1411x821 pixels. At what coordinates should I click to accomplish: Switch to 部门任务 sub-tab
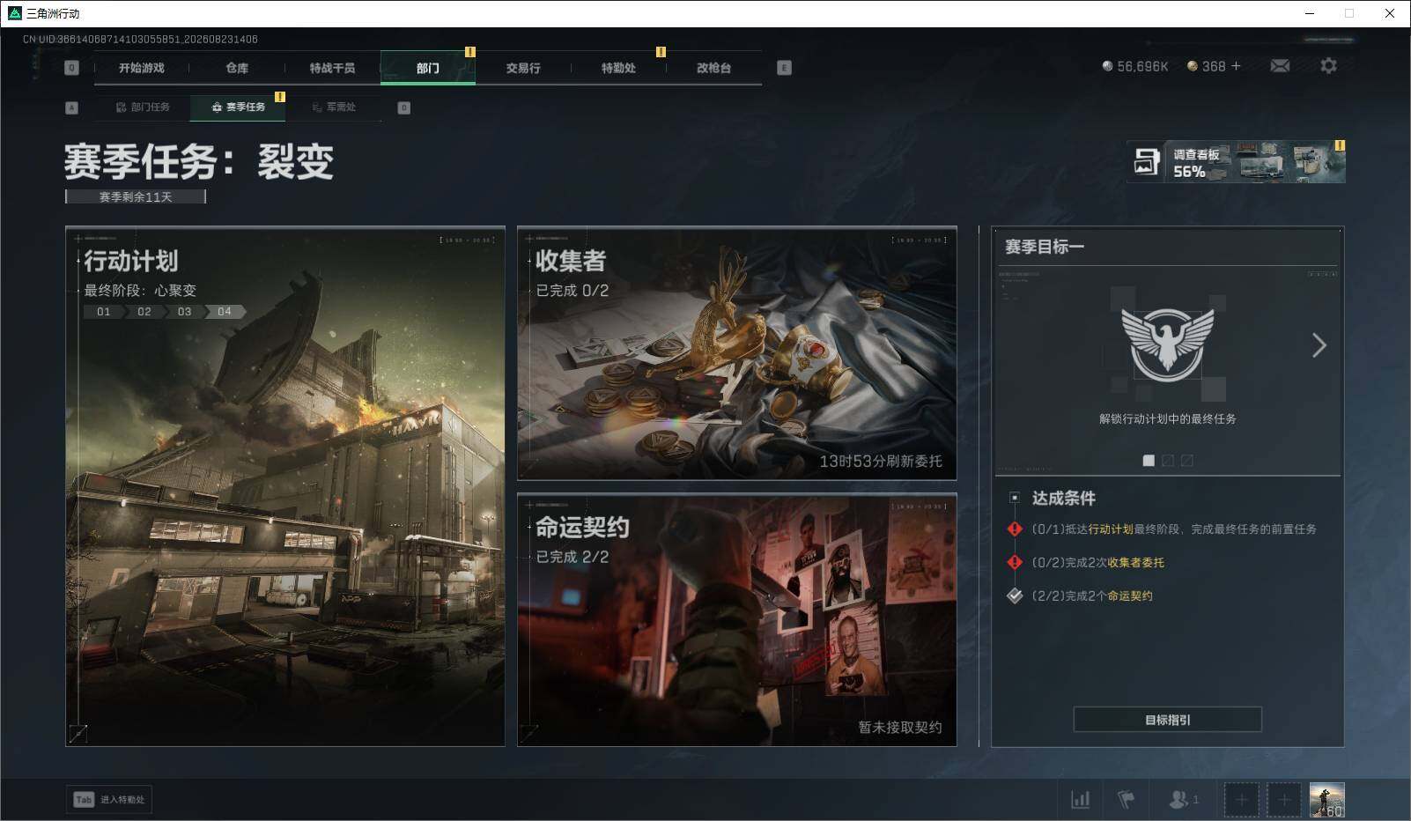143,107
